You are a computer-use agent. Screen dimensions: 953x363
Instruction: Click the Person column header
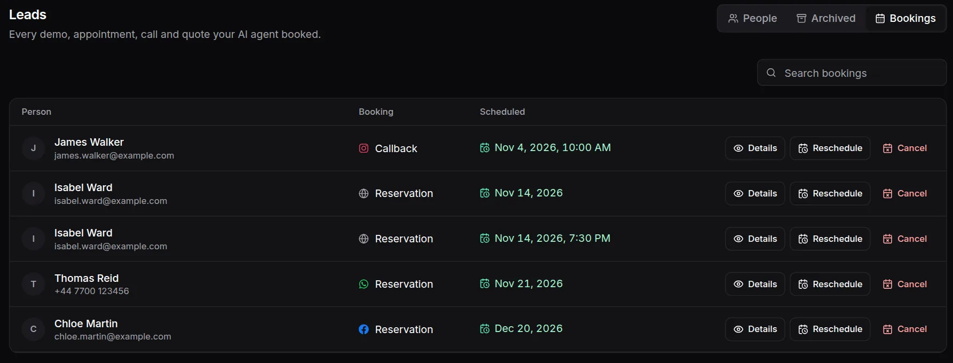(x=36, y=112)
